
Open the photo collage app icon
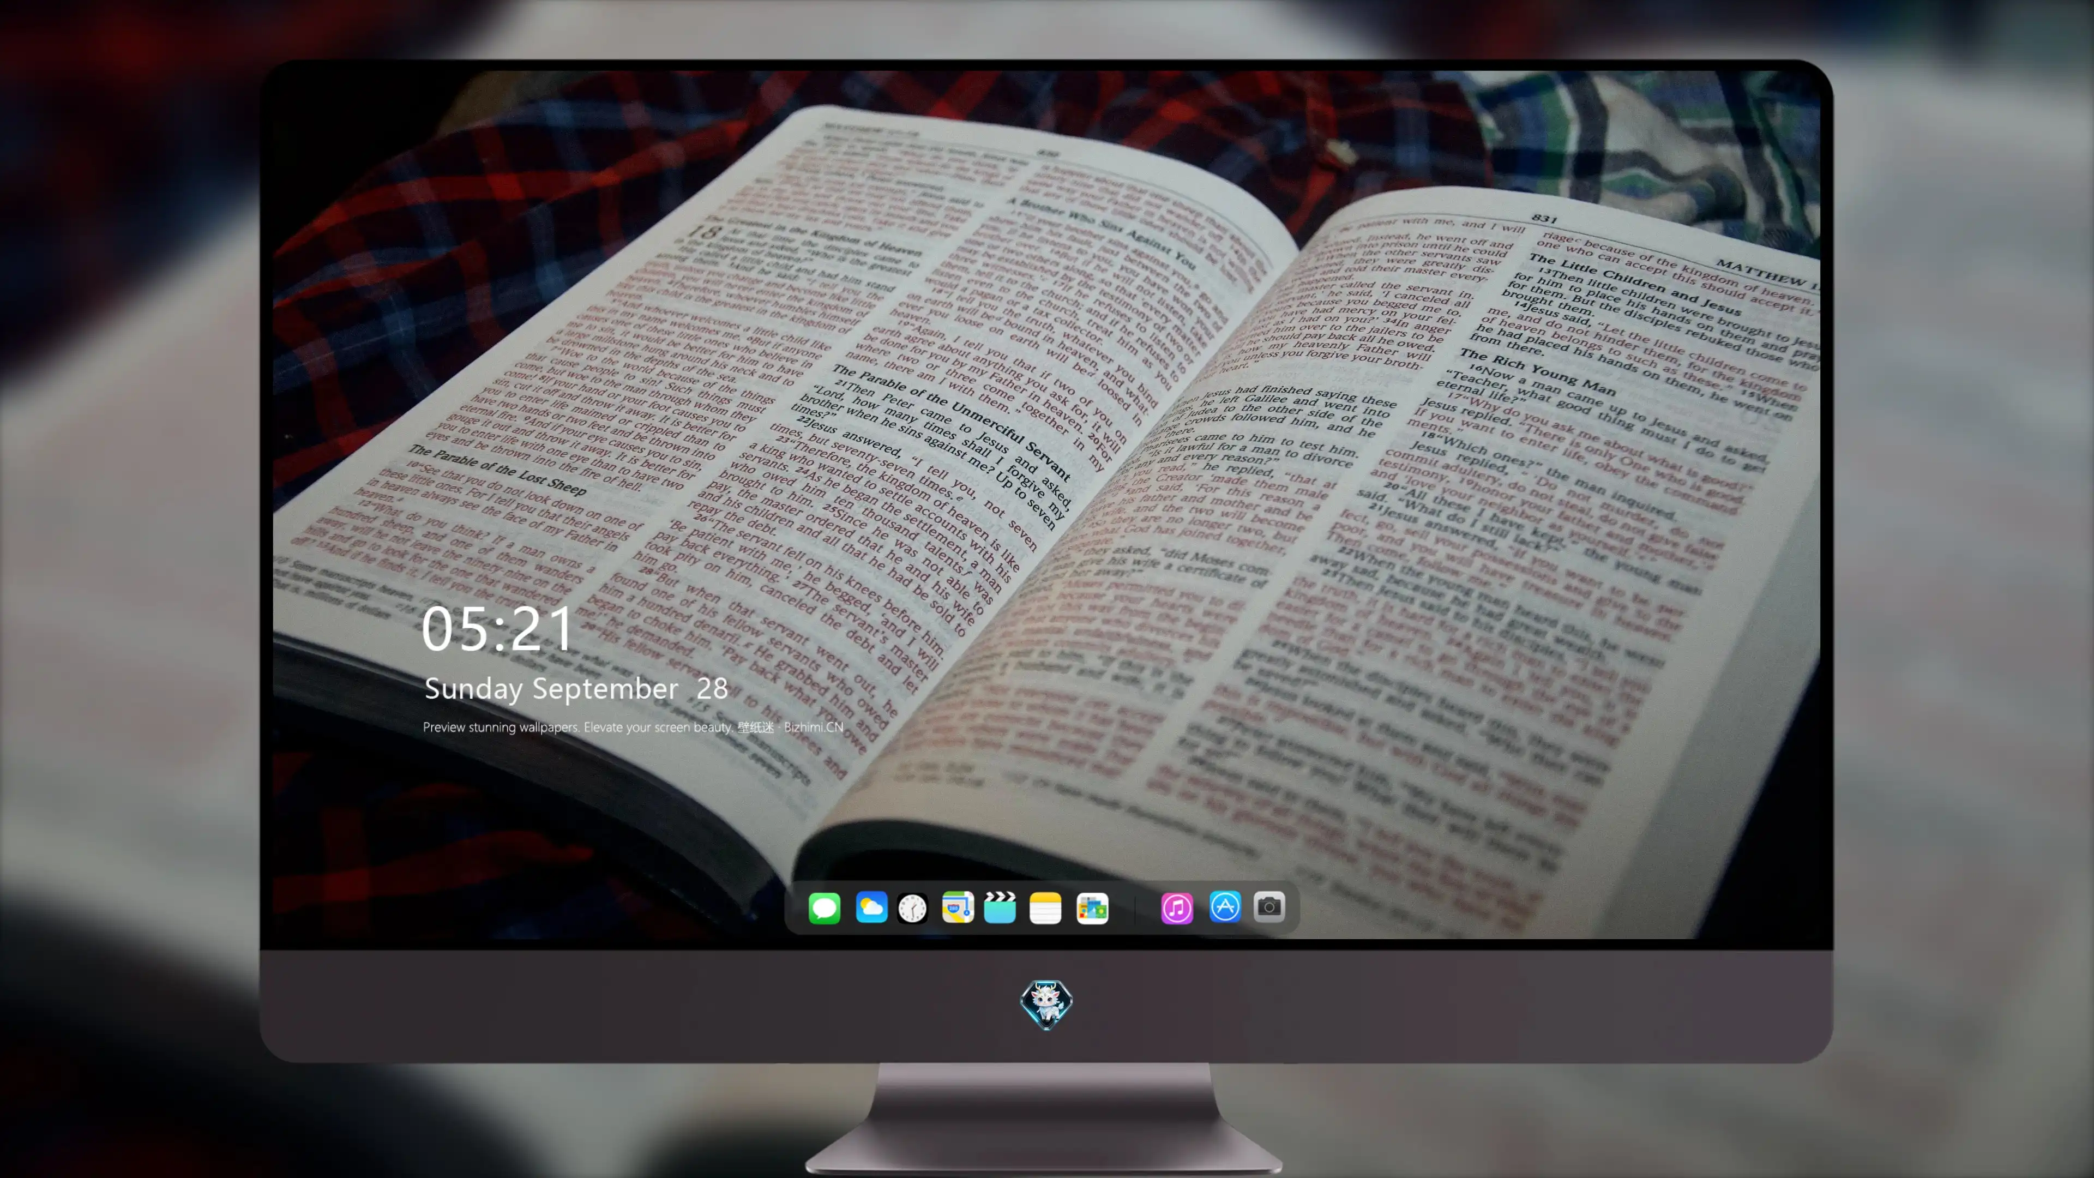pyautogui.click(x=1092, y=908)
